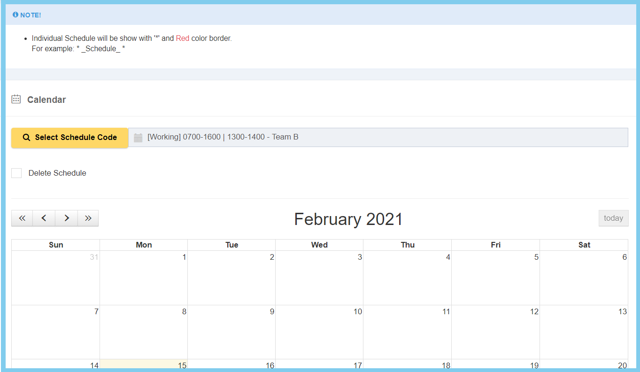
Task: Select February 15 highlighted day cell
Action: (x=143, y=365)
